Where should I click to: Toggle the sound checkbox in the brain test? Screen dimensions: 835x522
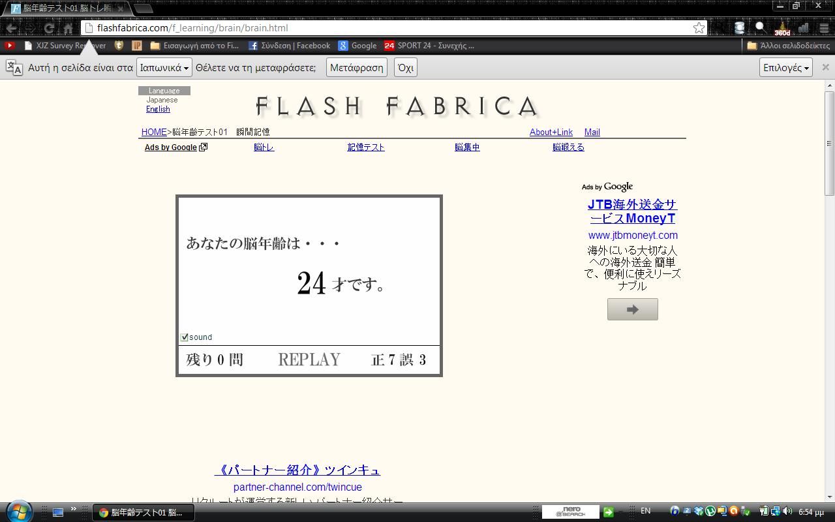184,337
